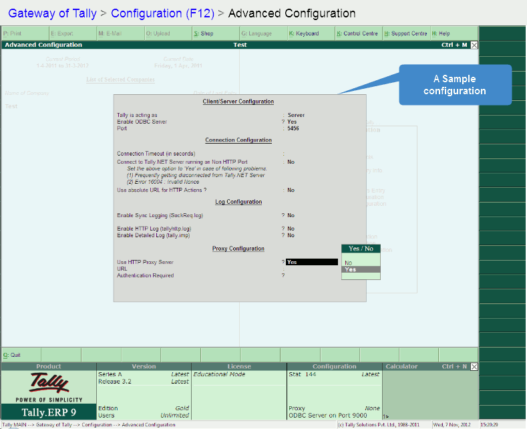
Task: Open the H: Support Centre button
Action: pos(407,33)
